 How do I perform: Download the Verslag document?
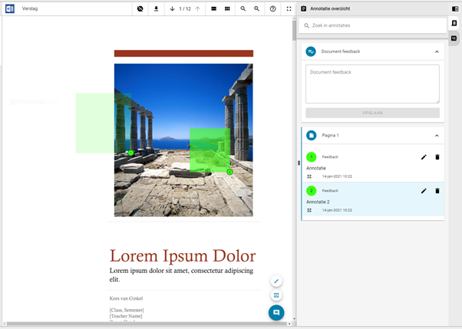(x=156, y=9)
